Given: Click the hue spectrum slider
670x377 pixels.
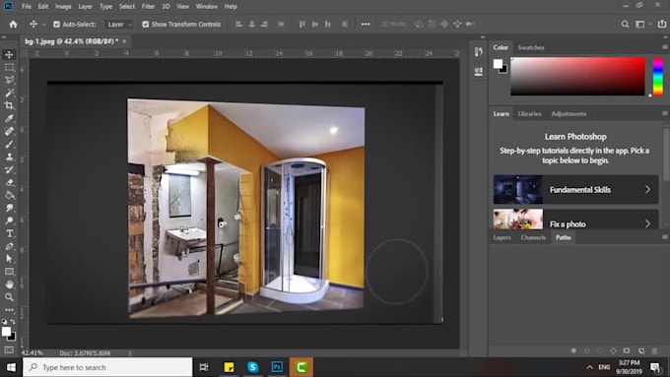Looking at the screenshot, I should (x=658, y=77).
